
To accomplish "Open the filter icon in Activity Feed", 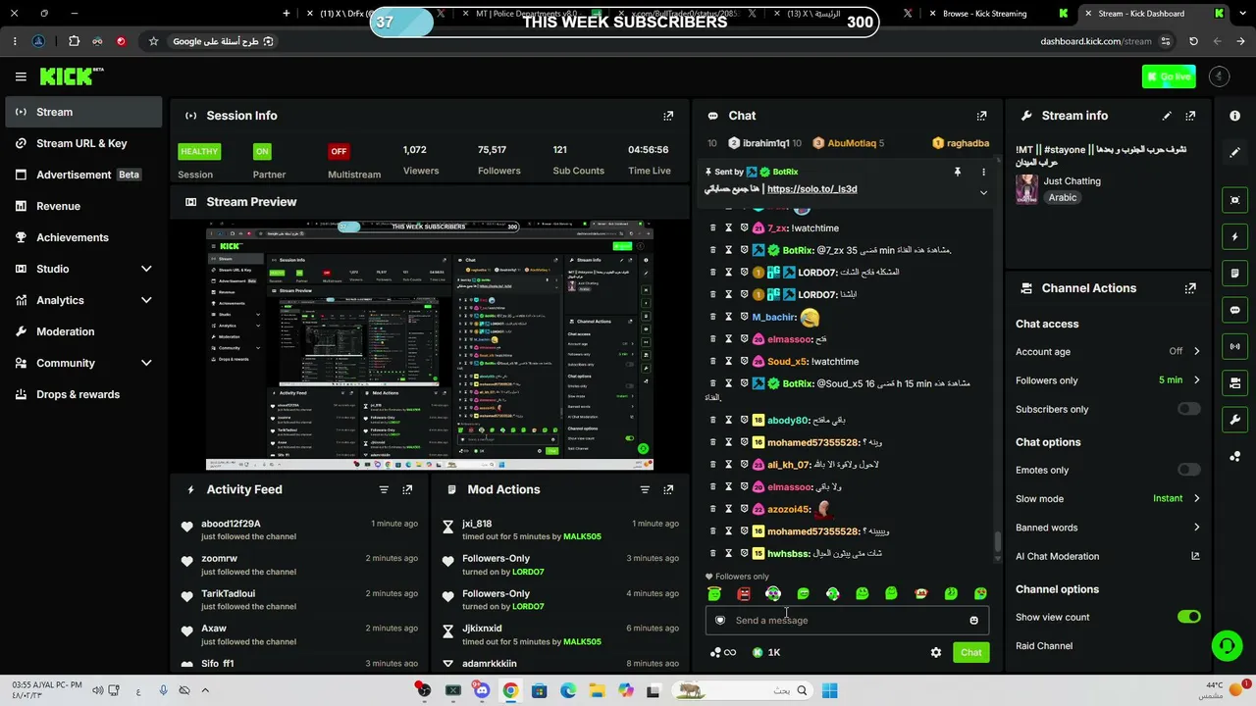I will 384,489.
